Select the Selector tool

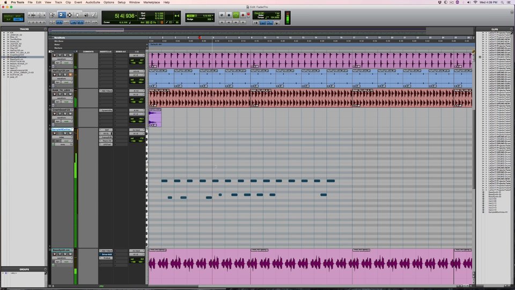(69, 15)
